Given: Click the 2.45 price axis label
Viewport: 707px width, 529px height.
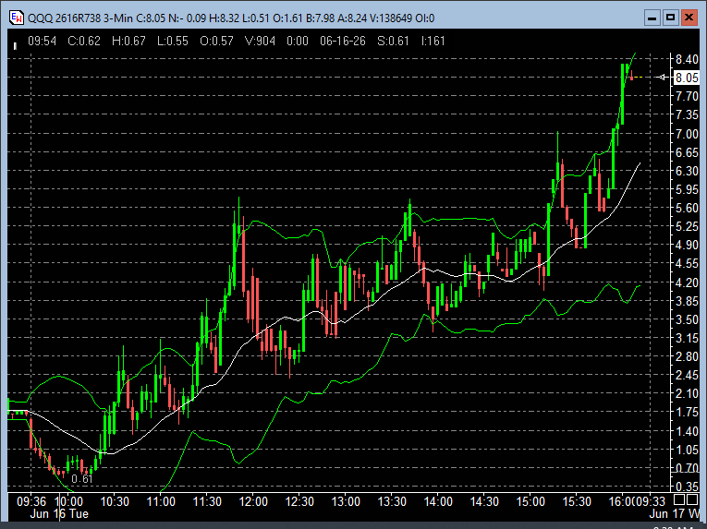Looking at the screenshot, I should click(687, 375).
